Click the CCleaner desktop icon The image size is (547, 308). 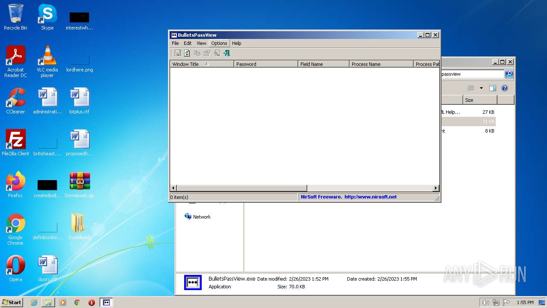[15, 101]
